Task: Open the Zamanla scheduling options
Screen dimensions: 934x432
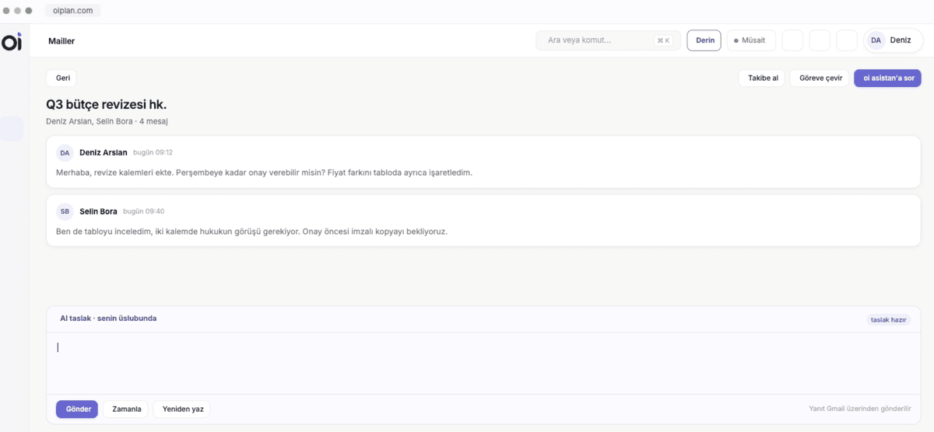Action: [125, 409]
